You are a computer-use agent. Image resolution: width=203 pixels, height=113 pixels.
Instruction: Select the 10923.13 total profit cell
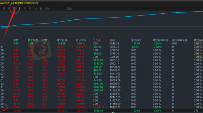tap(62, 110)
